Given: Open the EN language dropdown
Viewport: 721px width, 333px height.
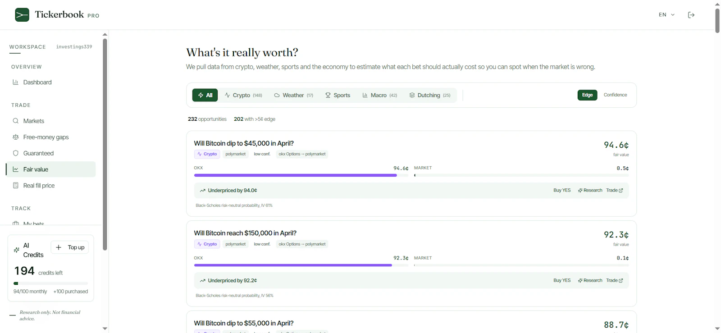Looking at the screenshot, I should tap(666, 15).
